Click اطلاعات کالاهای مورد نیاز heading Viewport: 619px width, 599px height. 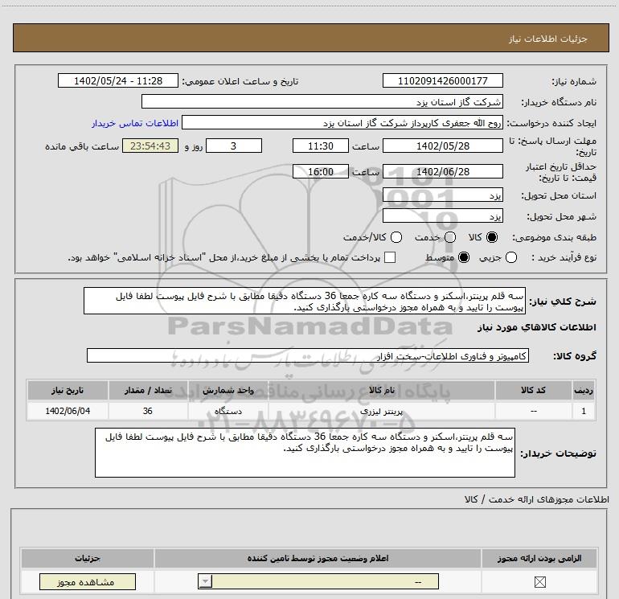coord(536,327)
